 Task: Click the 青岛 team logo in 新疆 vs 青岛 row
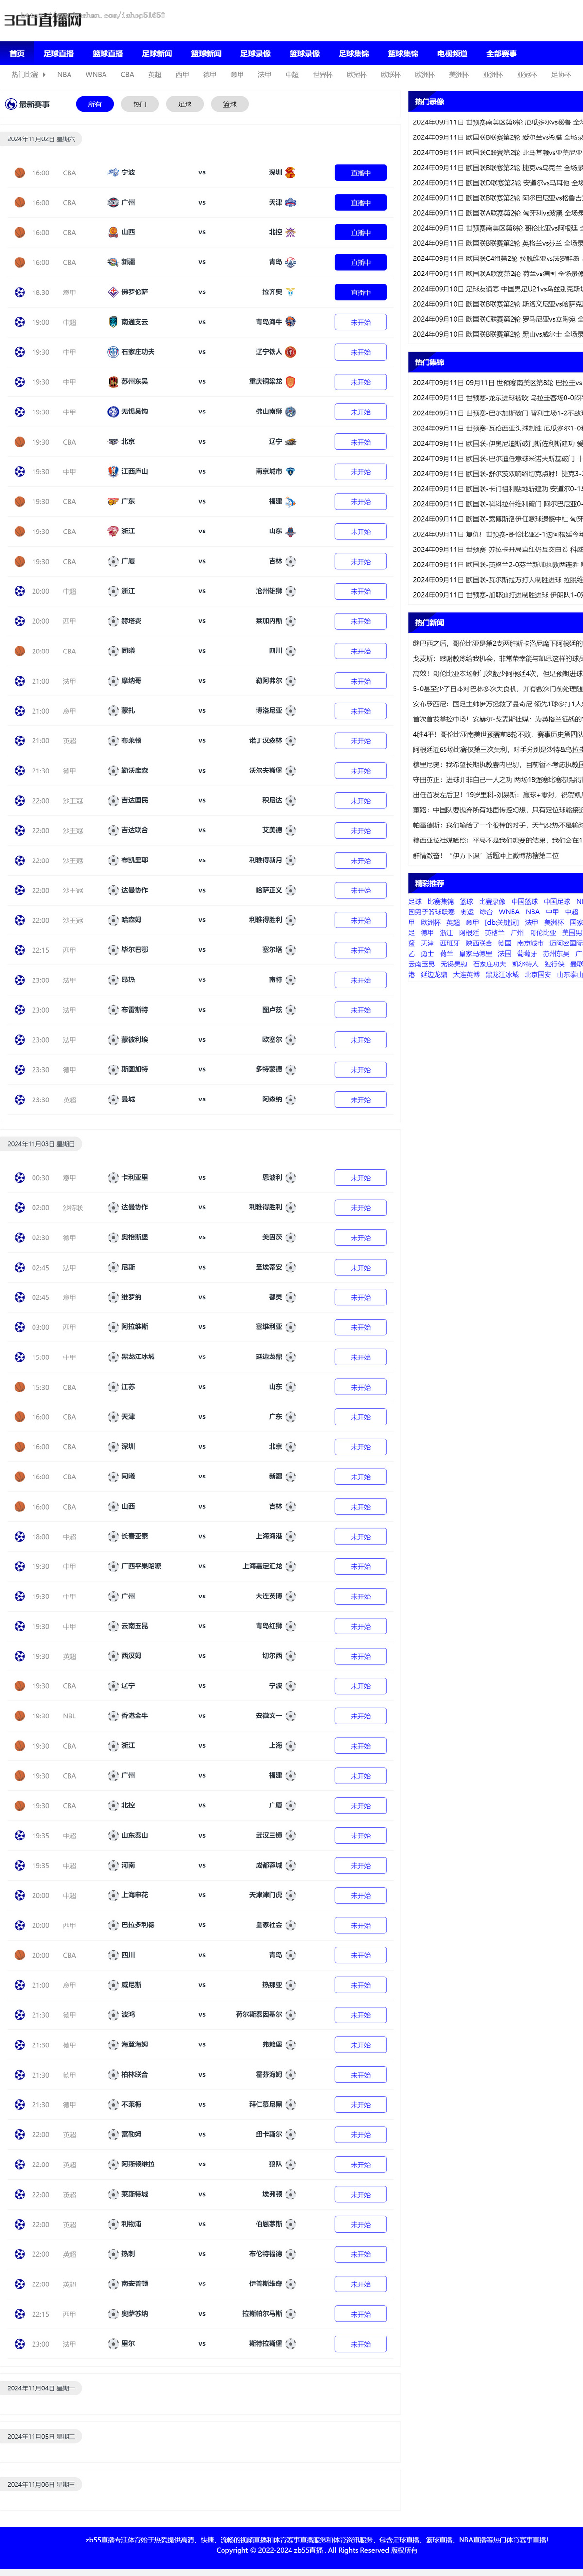coord(290,262)
